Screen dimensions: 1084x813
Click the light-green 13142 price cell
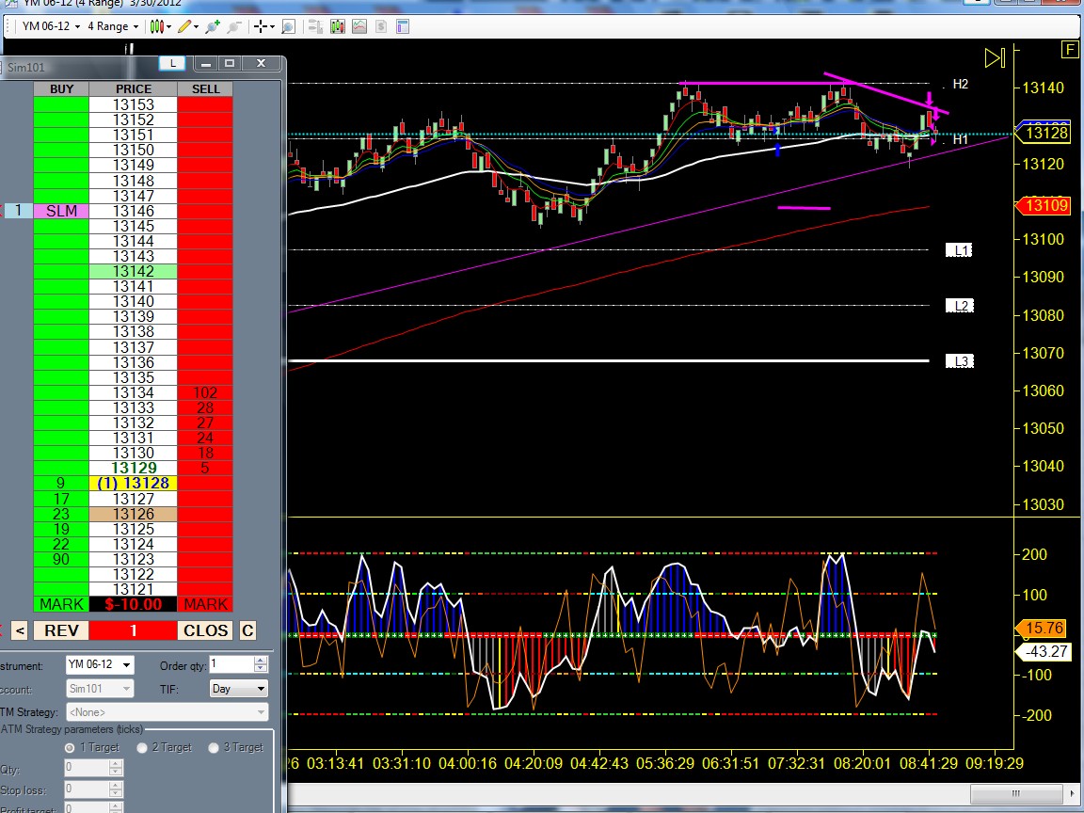pos(134,272)
